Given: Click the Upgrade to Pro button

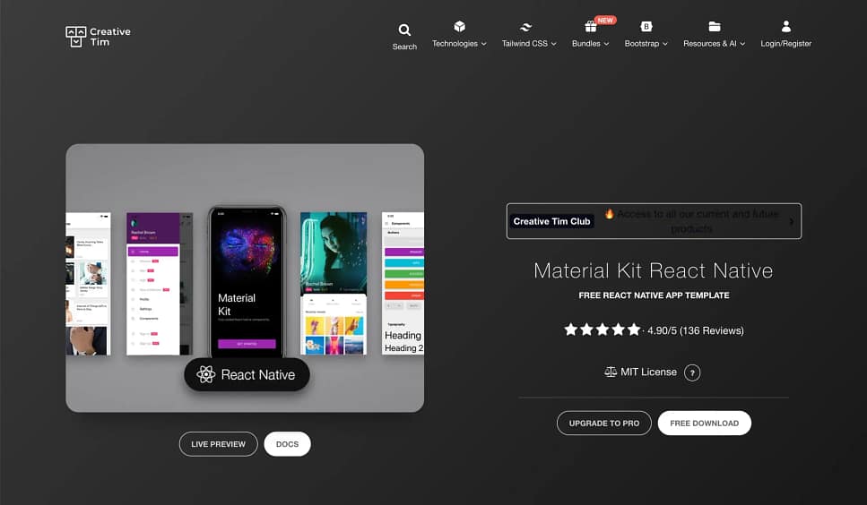Looking at the screenshot, I should (x=603, y=423).
